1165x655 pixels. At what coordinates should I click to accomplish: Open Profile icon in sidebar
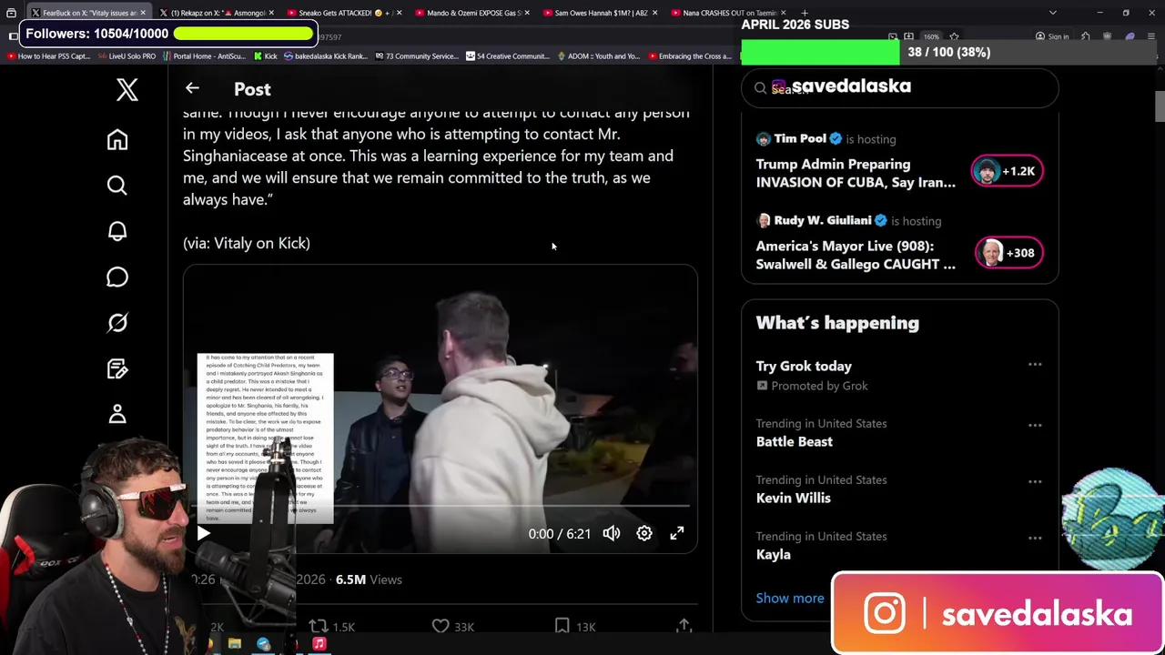(x=117, y=414)
